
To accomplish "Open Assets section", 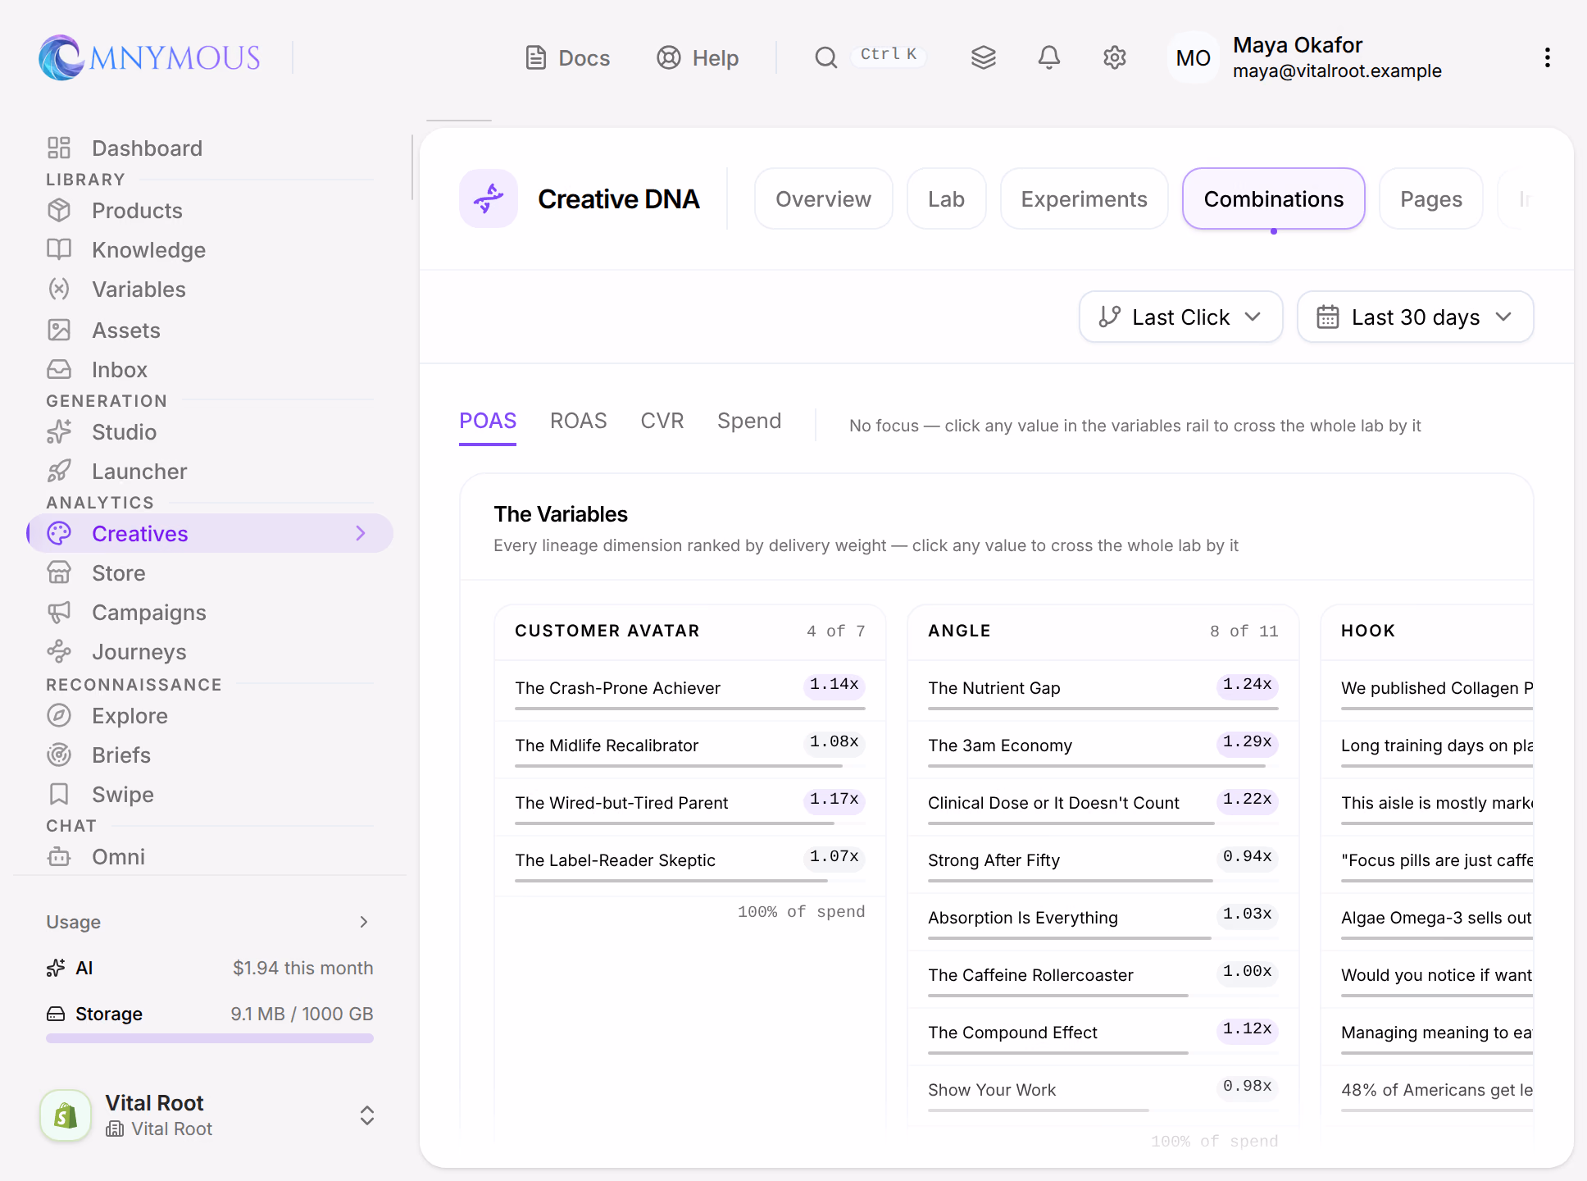I will 210,330.
